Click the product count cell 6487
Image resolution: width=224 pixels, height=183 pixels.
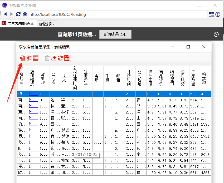(195, 136)
